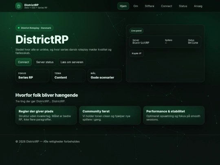Click the DistrictRP brand name in header
The width and height of the screenshot is (220, 165).
(31, 5)
